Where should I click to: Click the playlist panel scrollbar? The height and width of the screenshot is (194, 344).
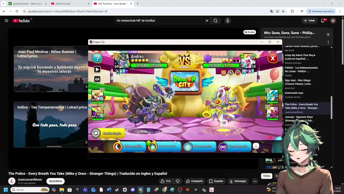331,108
